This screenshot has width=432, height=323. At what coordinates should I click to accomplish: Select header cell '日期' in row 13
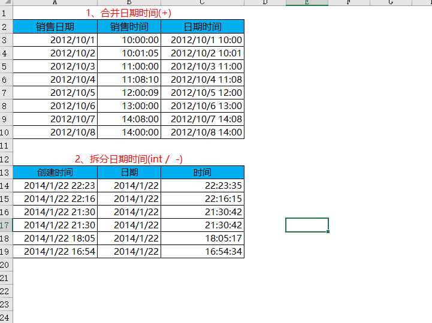tap(129, 173)
